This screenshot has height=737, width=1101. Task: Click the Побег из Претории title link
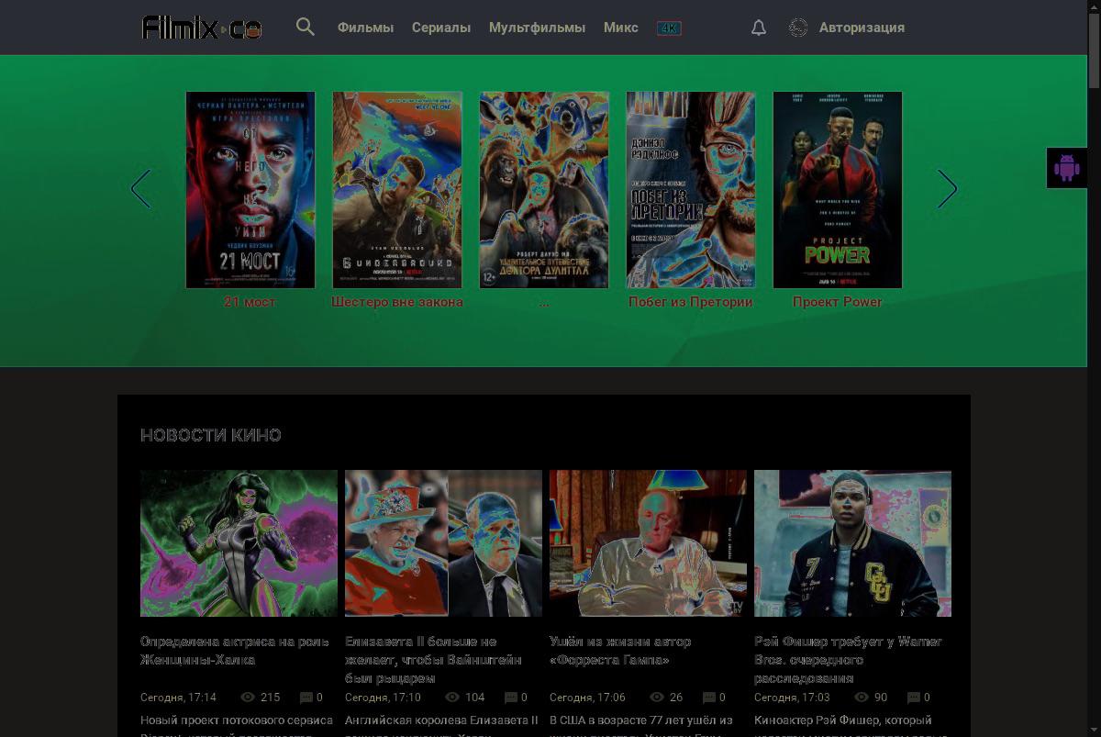click(x=691, y=301)
